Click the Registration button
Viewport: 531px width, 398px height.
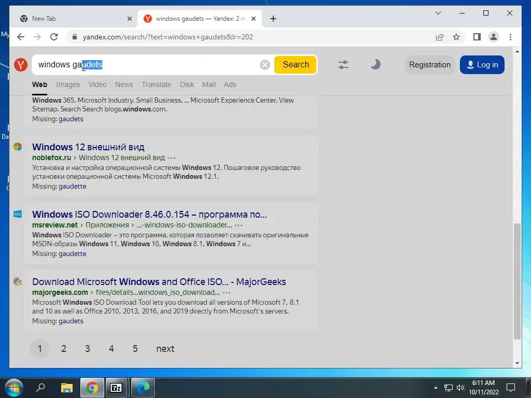pyautogui.click(x=430, y=65)
